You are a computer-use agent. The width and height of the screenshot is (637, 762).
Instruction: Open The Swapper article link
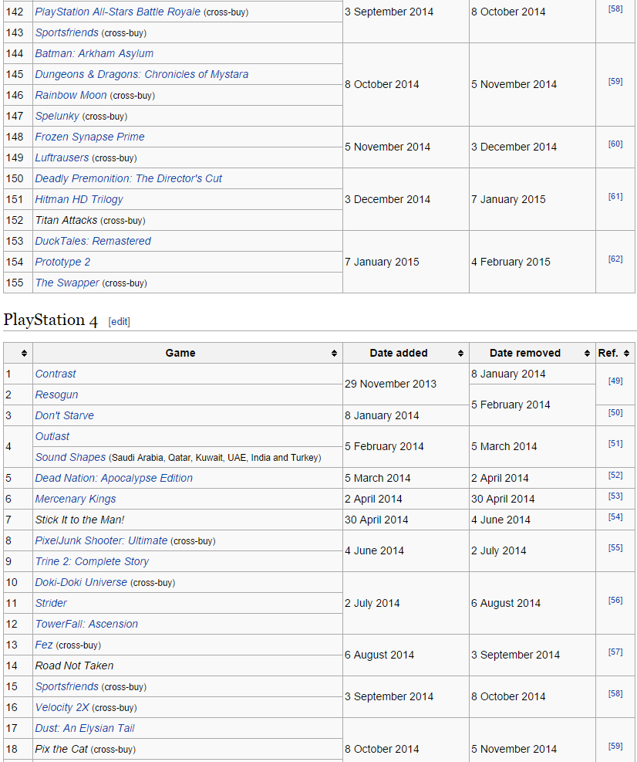tap(67, 283)
